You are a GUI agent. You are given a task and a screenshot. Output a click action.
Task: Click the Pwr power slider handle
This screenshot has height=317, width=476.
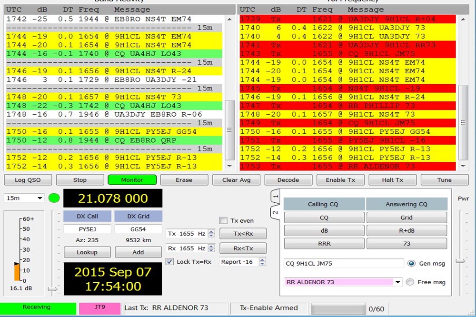point(460,261)
